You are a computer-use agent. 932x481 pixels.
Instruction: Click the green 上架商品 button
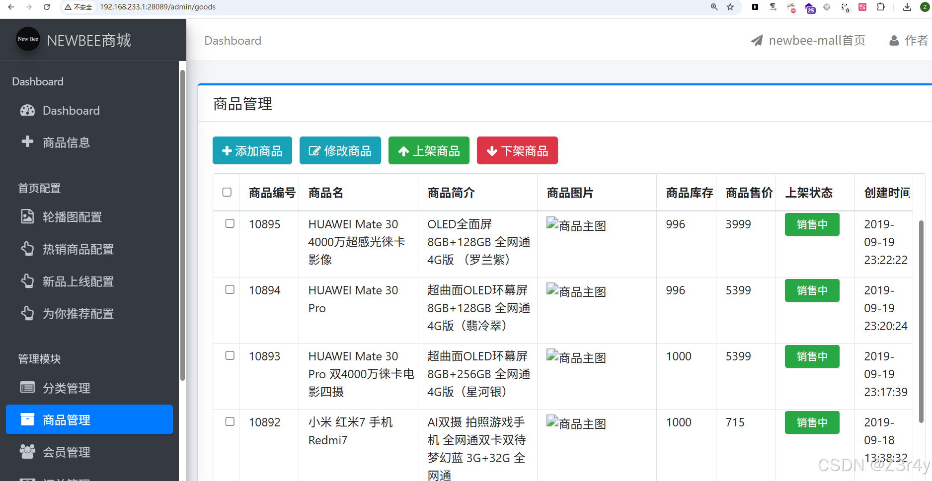429,150
